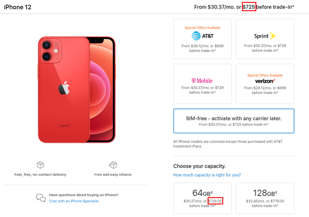This screenshot has height=217, width=309.
Task: Click the $729 price in the header
Action: click(249, 7)
